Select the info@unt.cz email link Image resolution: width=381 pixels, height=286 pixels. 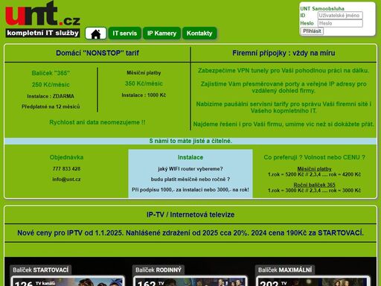(x=66, y=179)
